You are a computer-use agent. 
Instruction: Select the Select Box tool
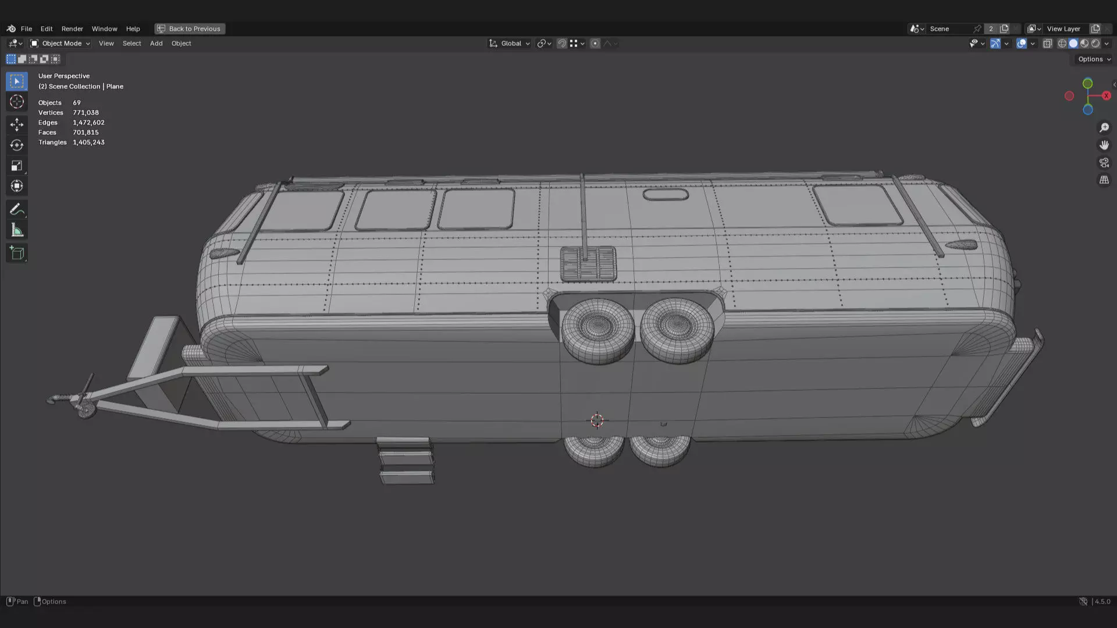(16, 81)
